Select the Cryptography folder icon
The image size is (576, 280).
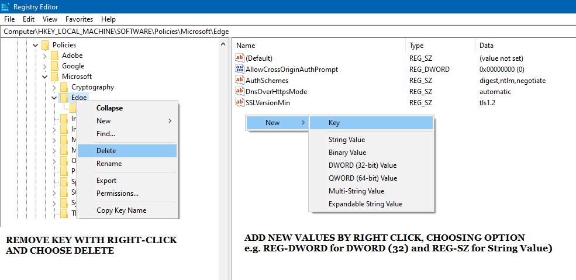point(64,87)
